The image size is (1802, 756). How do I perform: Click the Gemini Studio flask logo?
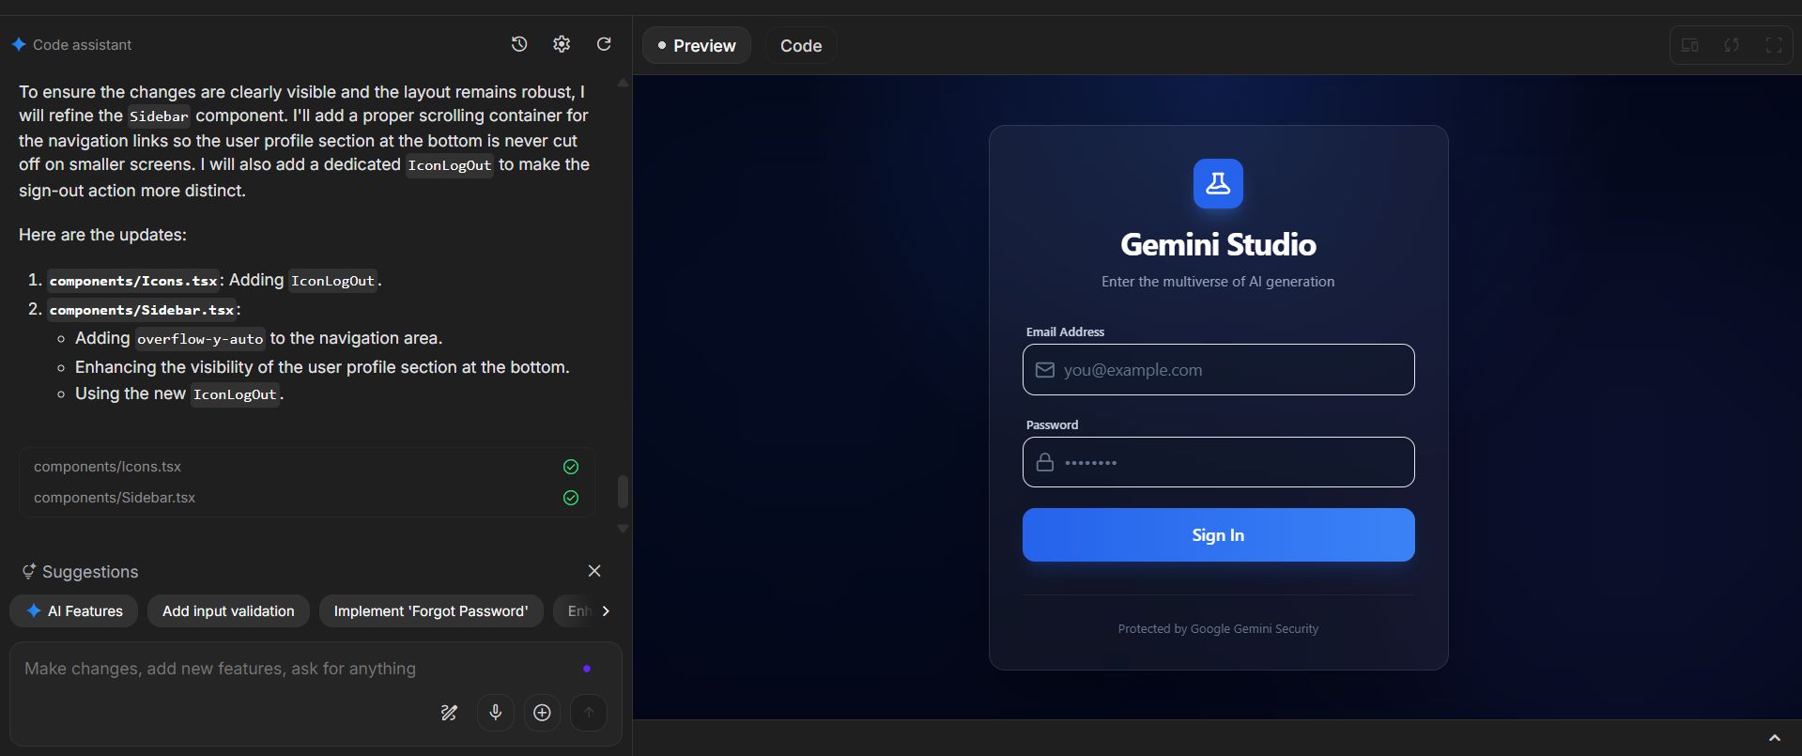tap(1218, 183)
